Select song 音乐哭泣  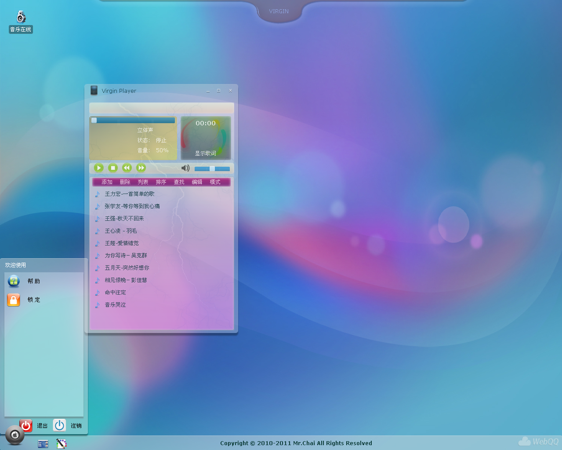115,305
